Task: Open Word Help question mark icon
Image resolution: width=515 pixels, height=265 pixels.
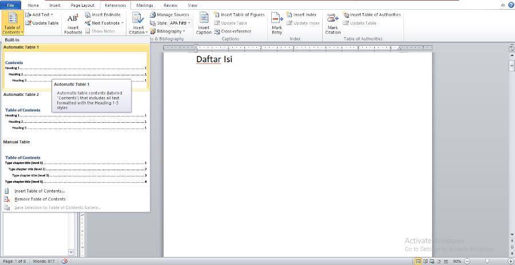Action: pos(510,5)
